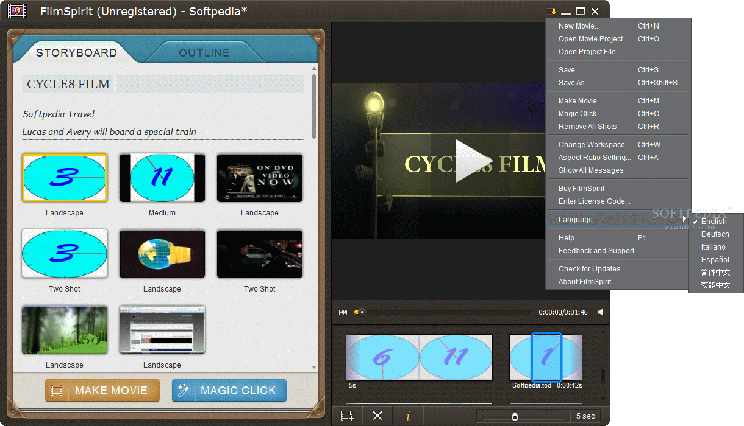The height and width of the screenshot is (426, 744).
Task: Select the first Landscape clock 3 thumbnail
Action: coord(65,178)
